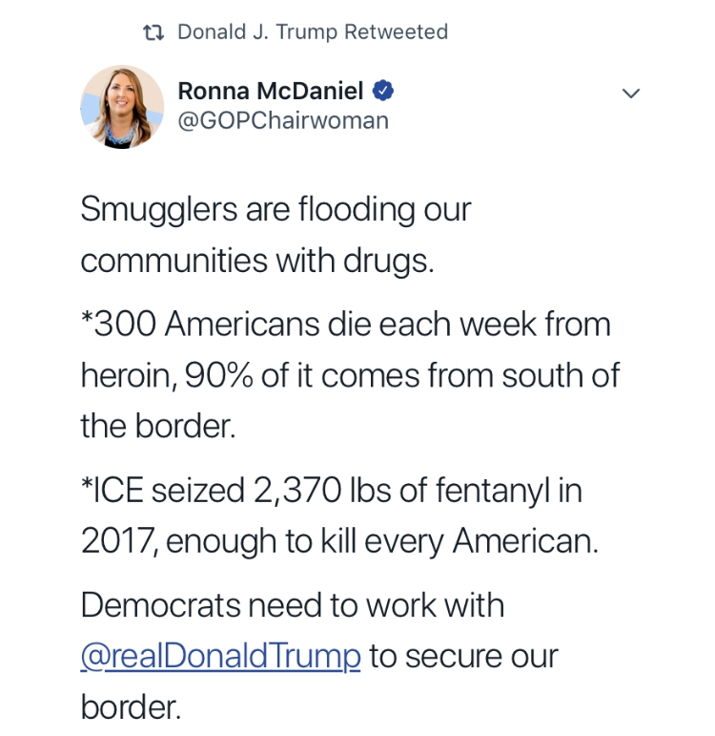Click the "90%" figure in tweet

tap(218, 375)
